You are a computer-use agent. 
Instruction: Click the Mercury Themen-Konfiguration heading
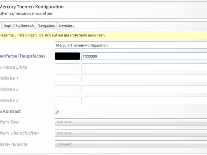(x=32, y=7)
